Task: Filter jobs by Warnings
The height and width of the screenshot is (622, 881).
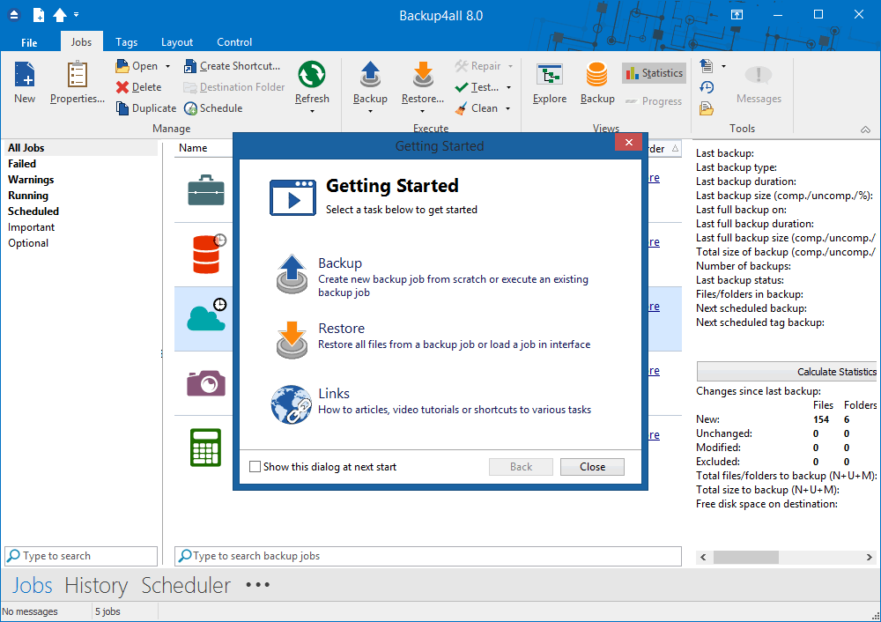Action: (31, 179)
